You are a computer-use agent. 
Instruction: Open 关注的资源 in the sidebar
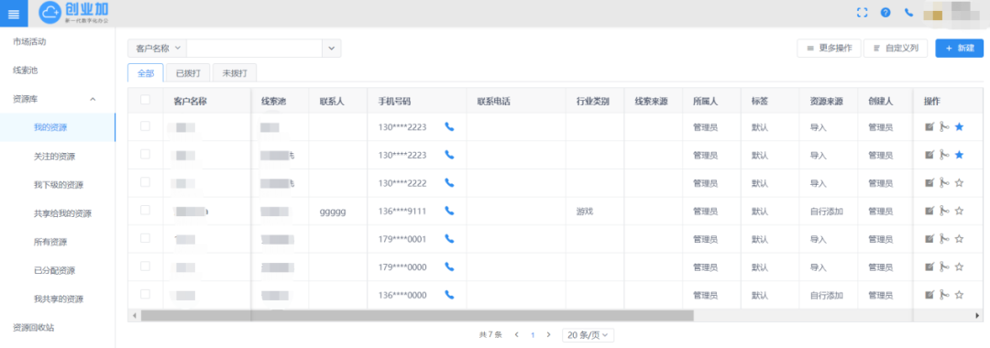pyautogui.click(x=58, y=157)
